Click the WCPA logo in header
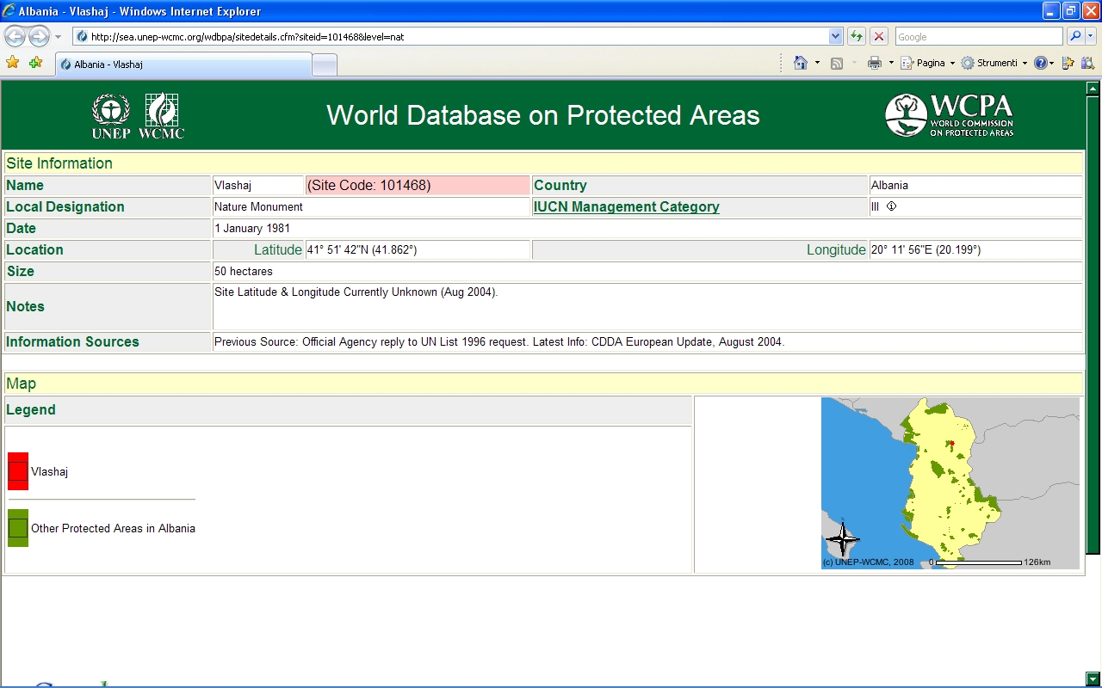 click(x=950, y=115)
